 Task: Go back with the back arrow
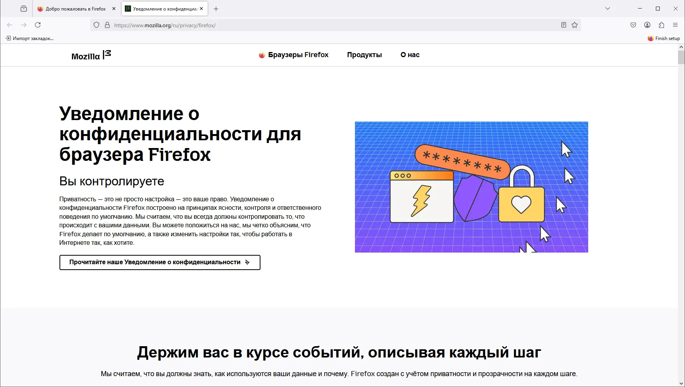tap(10, 25)
